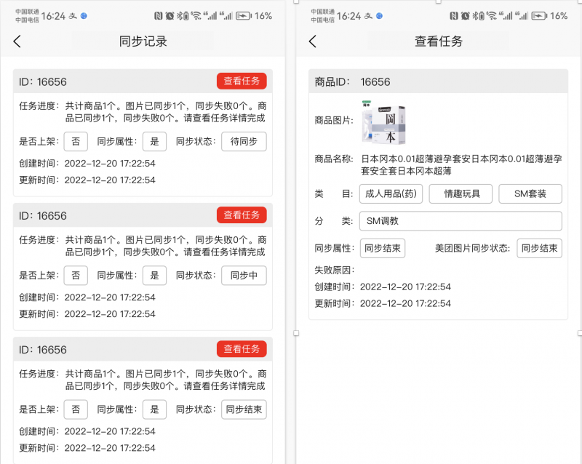Tap battery icon in 查看任务 screen status bar
The image size is (582, 464).
pyautogui.click(x=539, y=16)
